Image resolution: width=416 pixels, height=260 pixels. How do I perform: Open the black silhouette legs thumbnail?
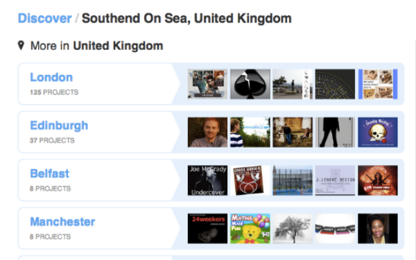[x=335, y=132]
